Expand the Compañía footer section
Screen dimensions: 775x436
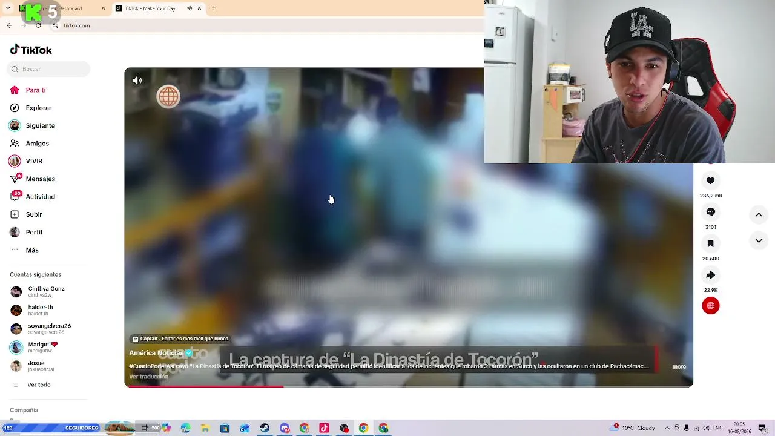pos(24,410)
